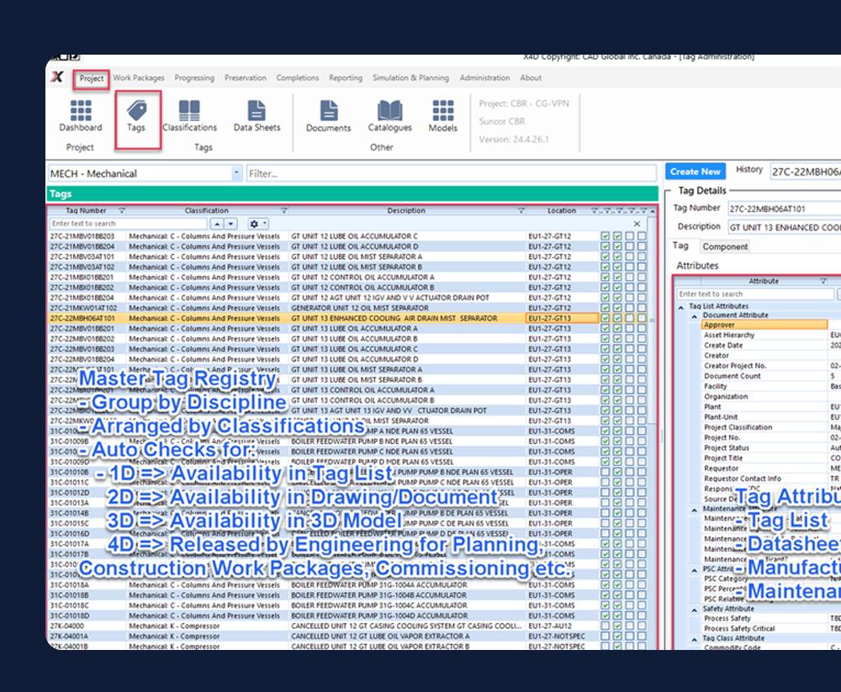Image resolution: width=841 pixels, height=692 pixels.
Task: Toggle third checkbox for 27C-21MBV03AT101 row
Action: (x=630, y=257)
